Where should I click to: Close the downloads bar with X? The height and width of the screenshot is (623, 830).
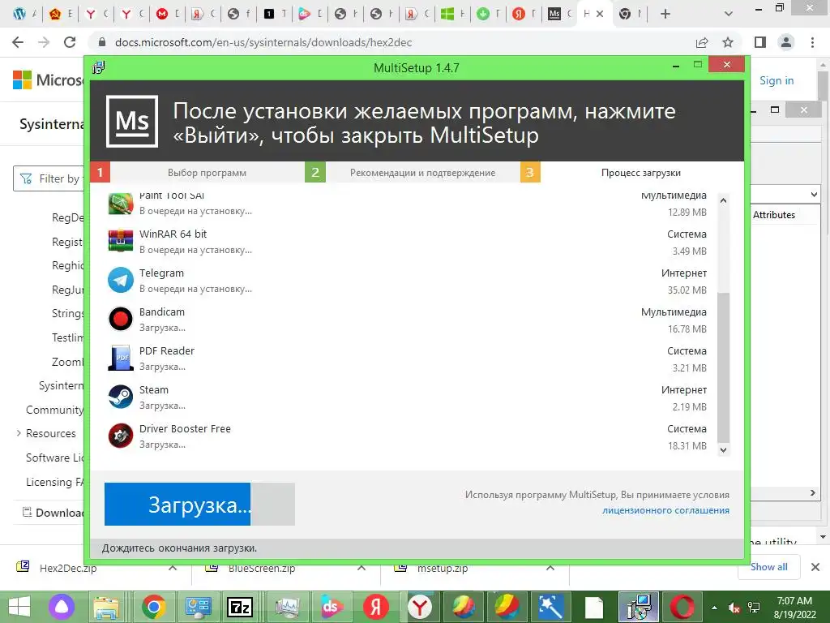tap(815, 567)
